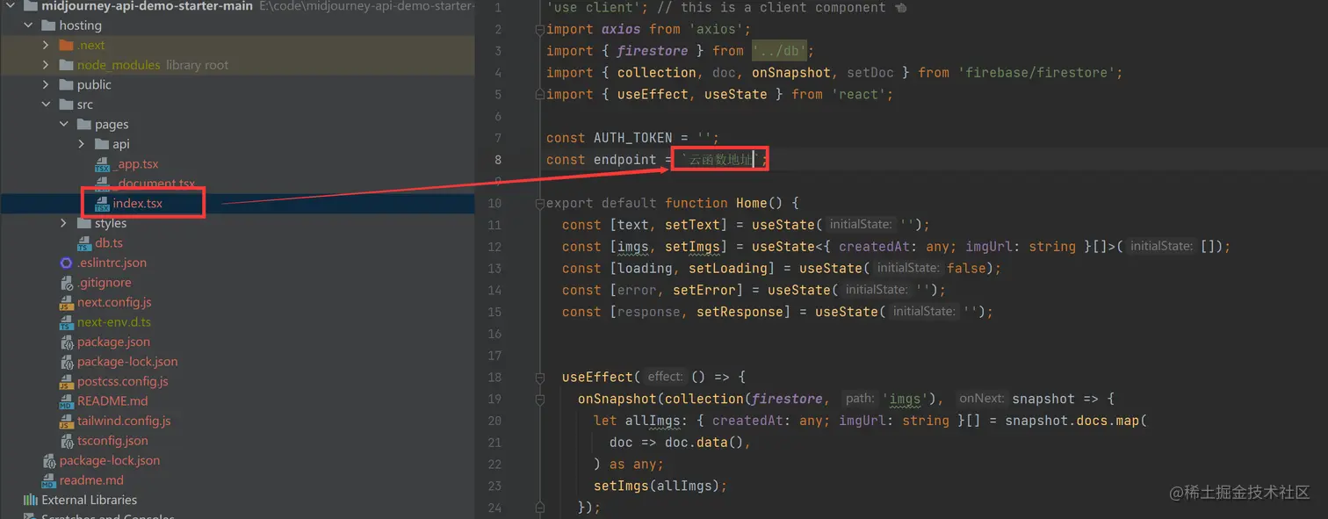Click the axios identifier on line 2

(621, 29)
